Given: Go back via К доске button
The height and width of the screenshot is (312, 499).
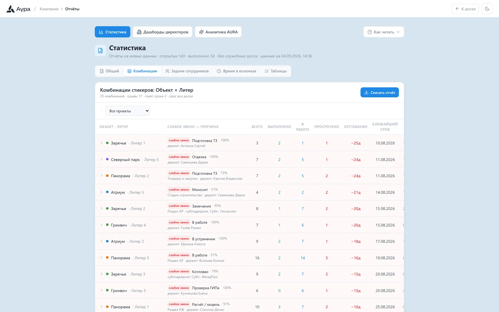Looking at the screenshot, I should (465, 9).
